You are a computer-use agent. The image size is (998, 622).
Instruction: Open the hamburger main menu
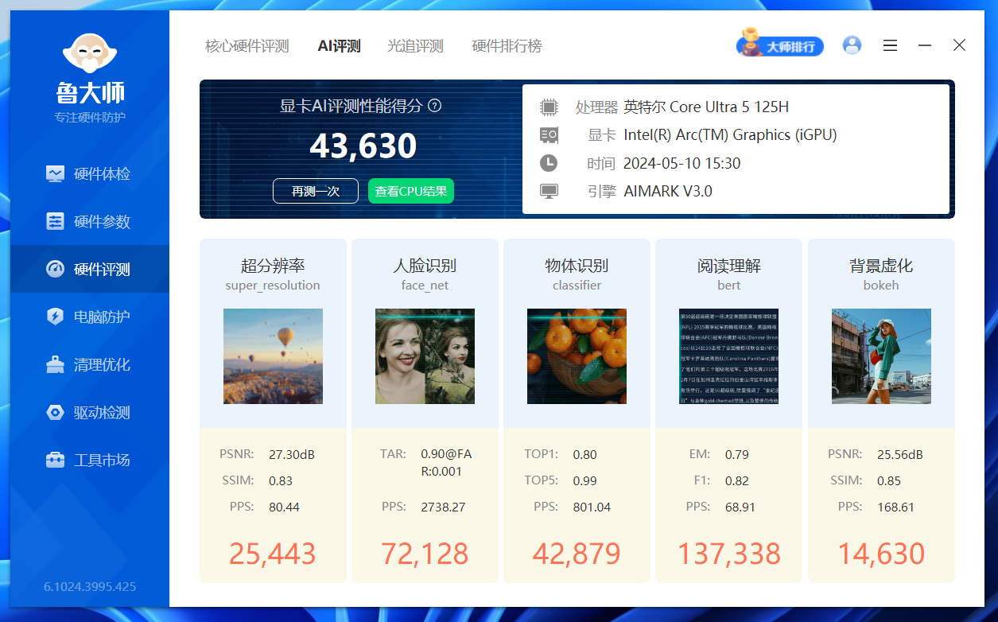click(x=890, y=46)
